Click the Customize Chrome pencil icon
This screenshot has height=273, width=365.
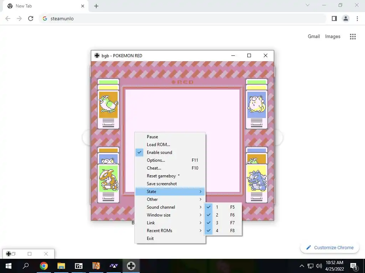309,247
